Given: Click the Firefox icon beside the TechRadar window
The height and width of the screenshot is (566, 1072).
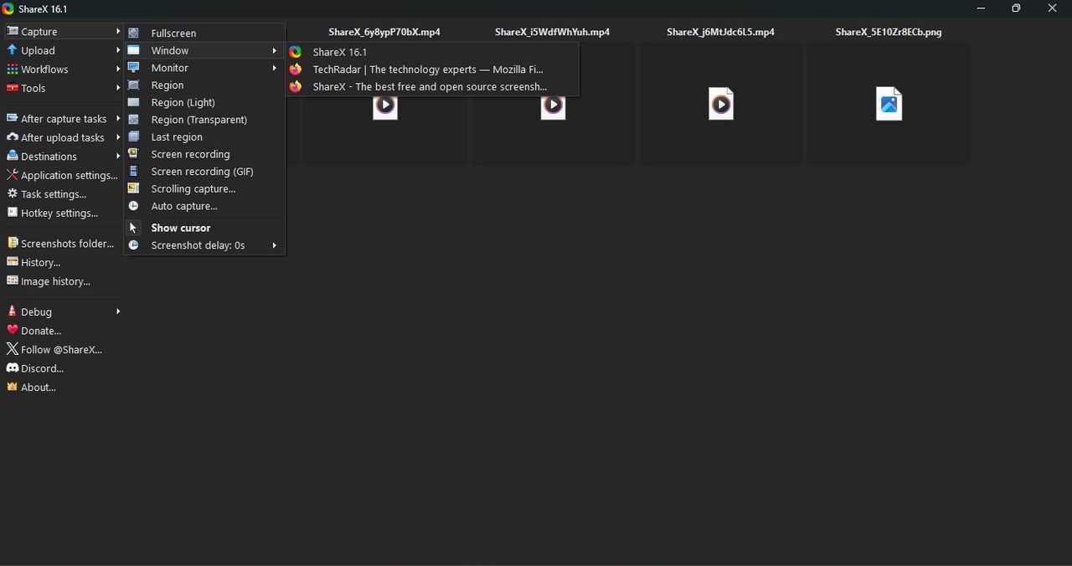Looking at the screenshot, I should [x=296, y=69].
